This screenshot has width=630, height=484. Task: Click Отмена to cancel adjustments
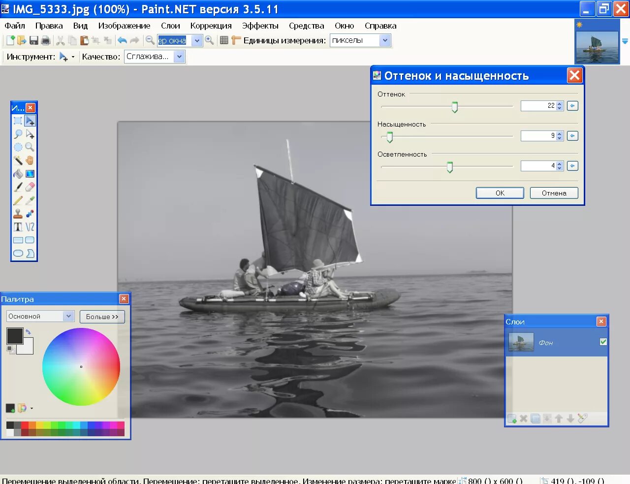pos(554,193)
